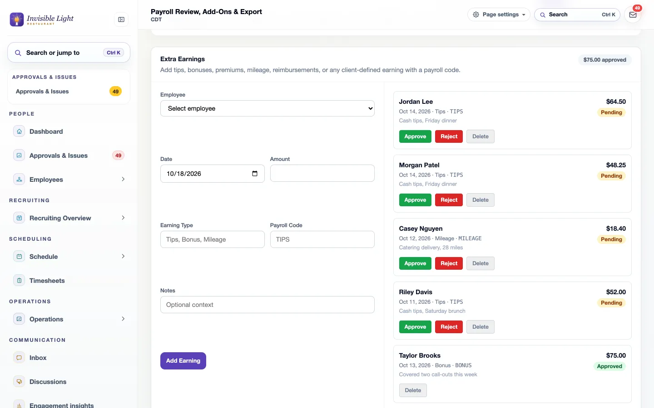Click the Notes optional context field

268,305
